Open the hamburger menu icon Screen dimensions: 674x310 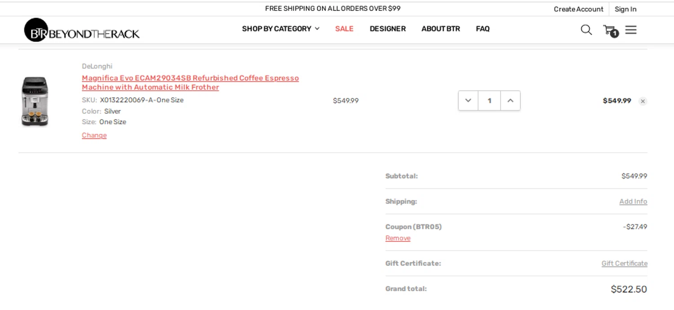[x=631, y=30]
